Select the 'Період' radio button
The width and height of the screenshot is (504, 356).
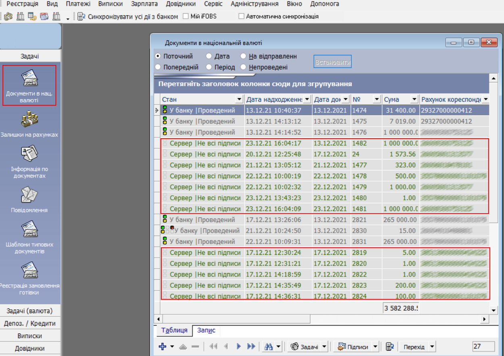pos(209,67)
